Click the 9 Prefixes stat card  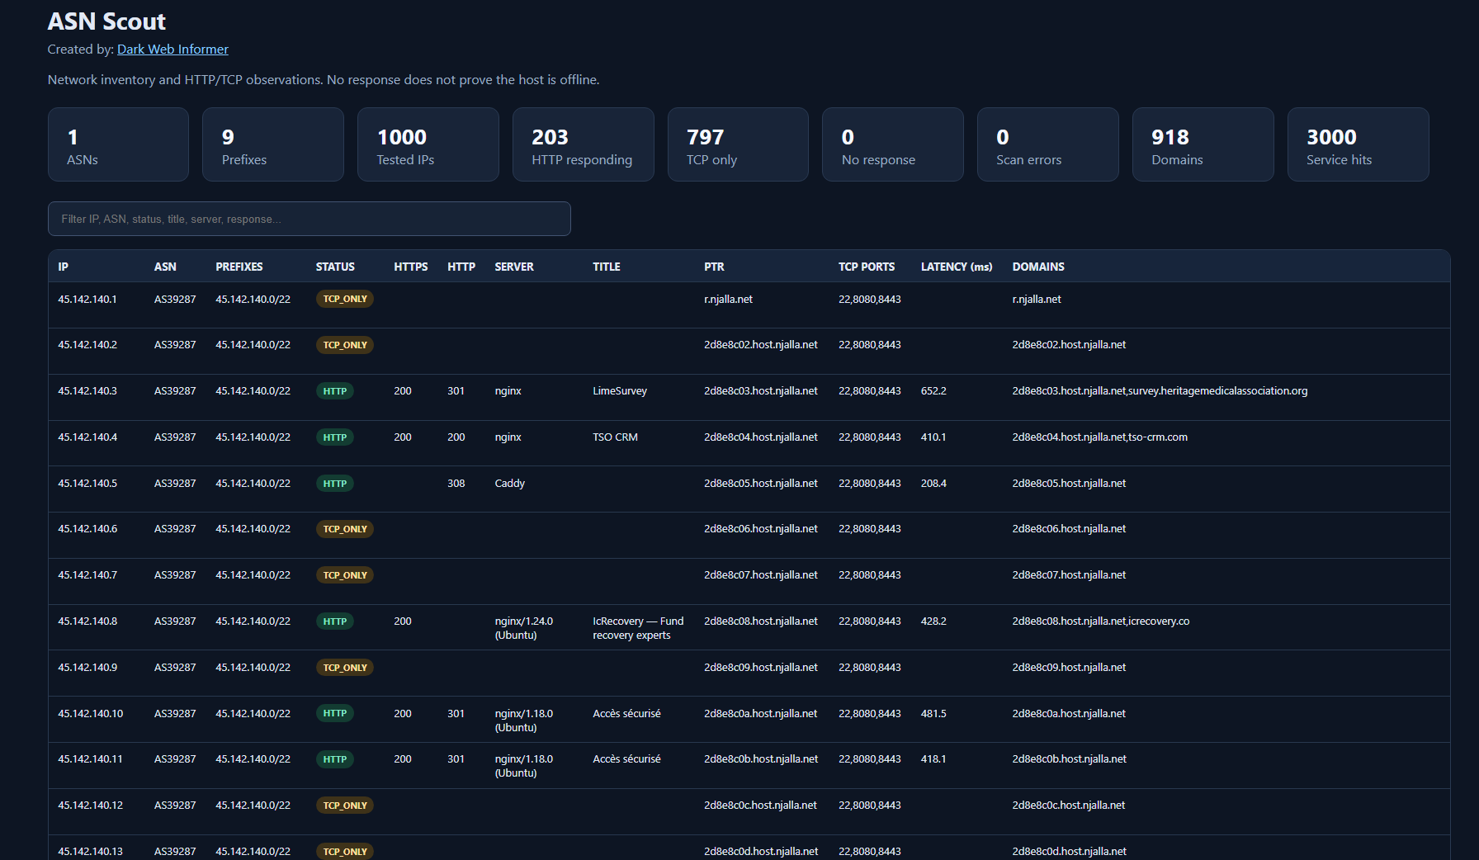pos(272,144)
